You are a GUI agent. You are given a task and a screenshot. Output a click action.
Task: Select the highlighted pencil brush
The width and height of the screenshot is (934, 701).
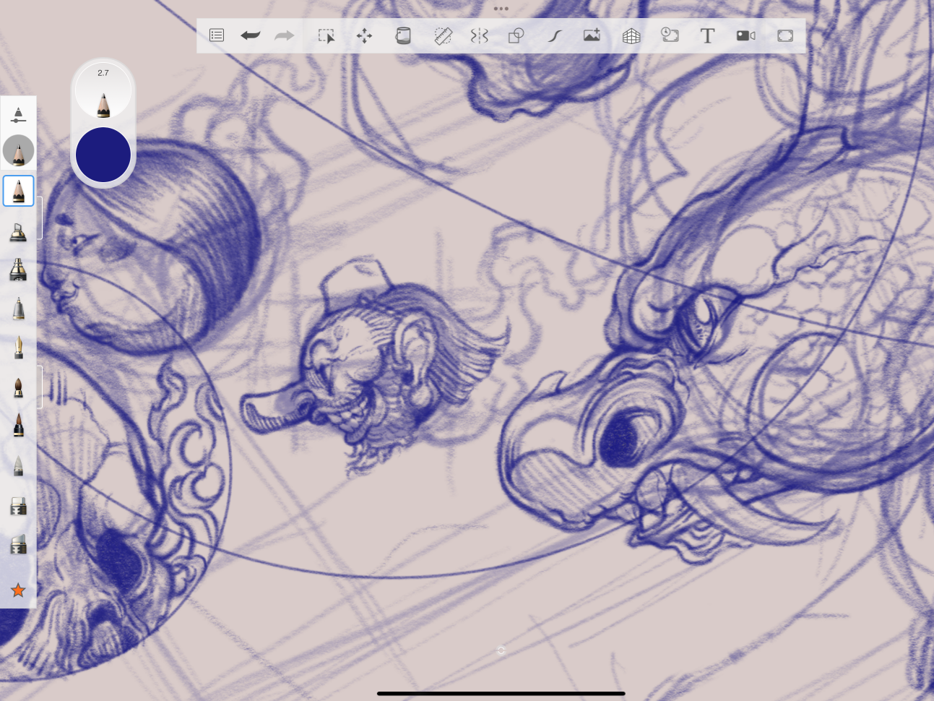click(18, 192)
